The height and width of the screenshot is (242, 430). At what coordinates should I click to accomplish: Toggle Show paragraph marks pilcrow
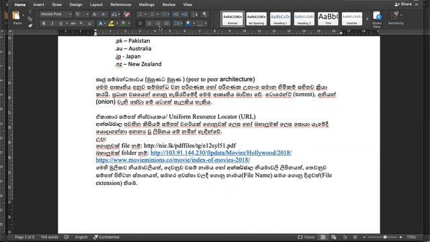pos(204,14)
